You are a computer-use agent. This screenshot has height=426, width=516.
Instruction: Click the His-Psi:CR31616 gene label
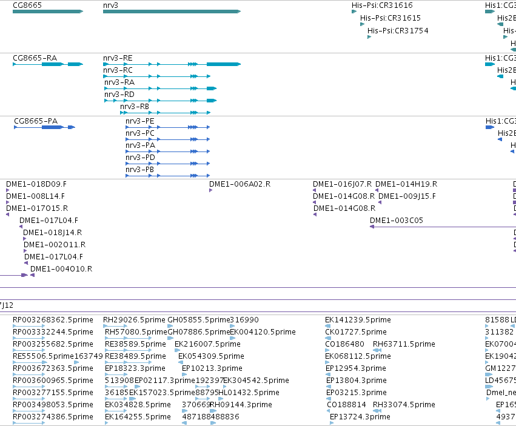coord(382,5)
